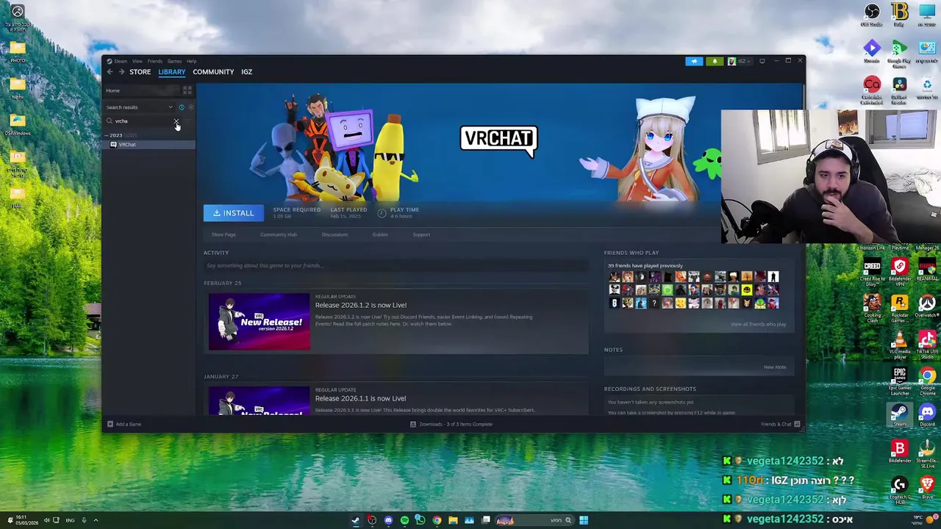Click the activity say something input box

(396, 265)
